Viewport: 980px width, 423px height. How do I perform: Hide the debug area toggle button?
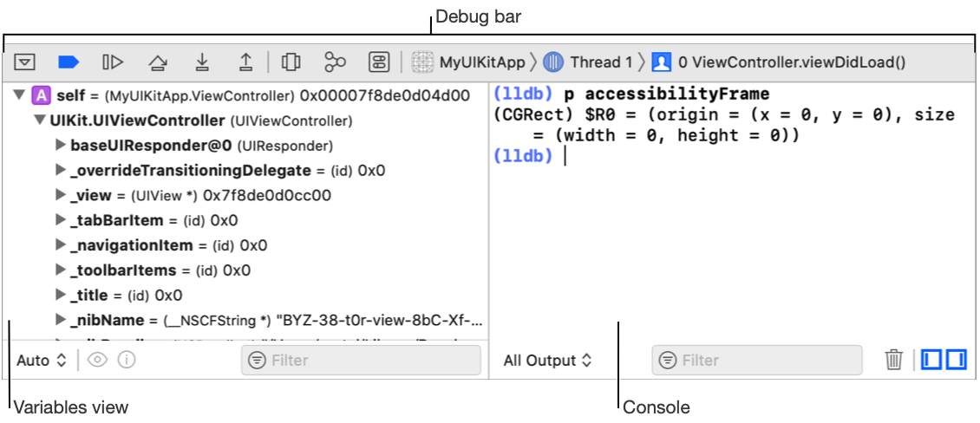click(25, 62)
